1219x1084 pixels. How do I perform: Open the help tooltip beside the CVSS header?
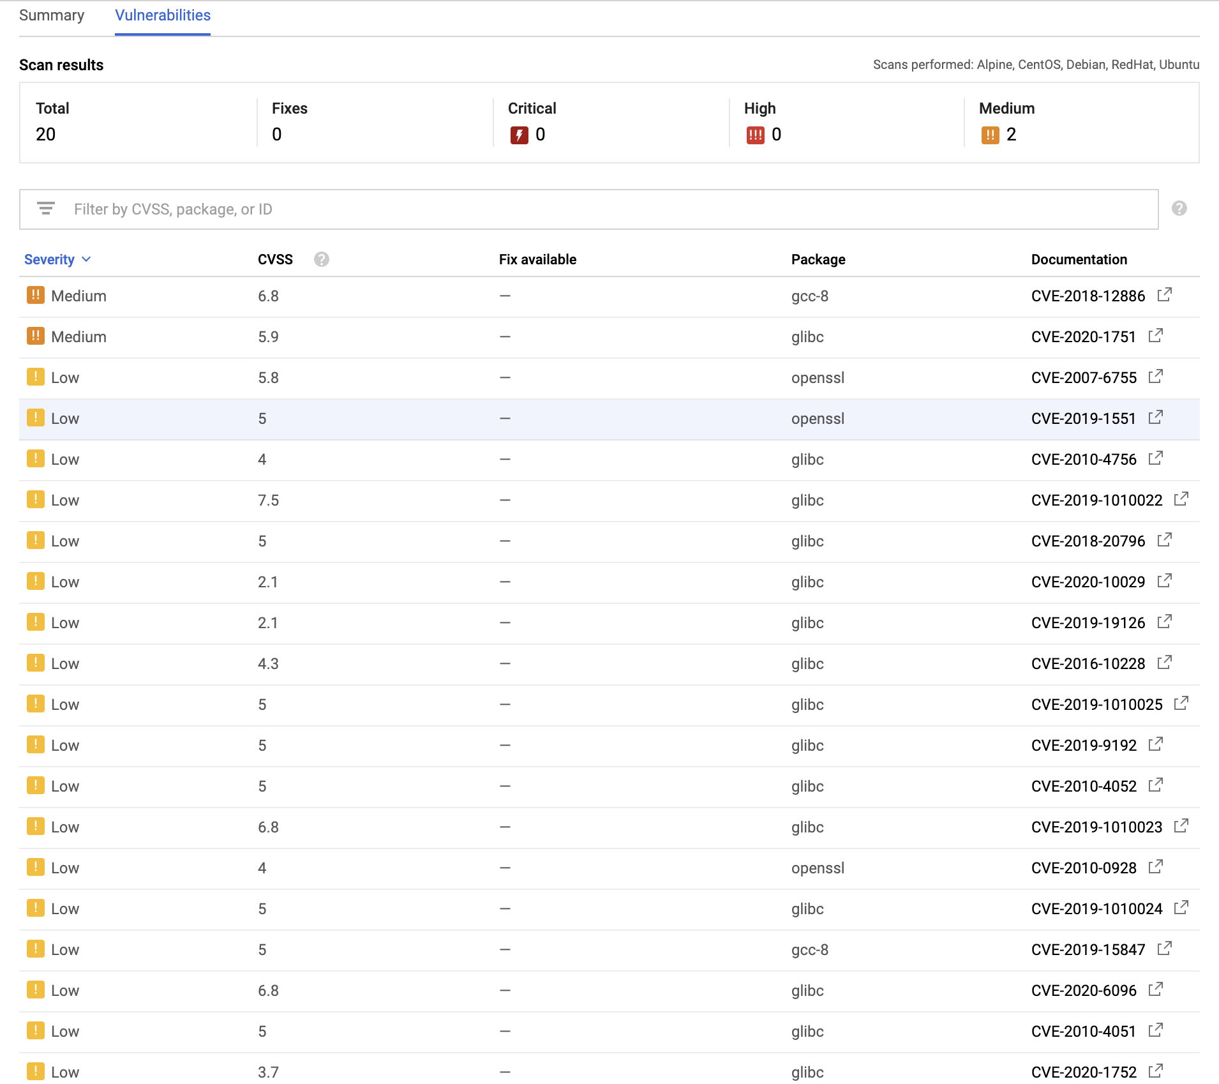(x=322, y=259)
